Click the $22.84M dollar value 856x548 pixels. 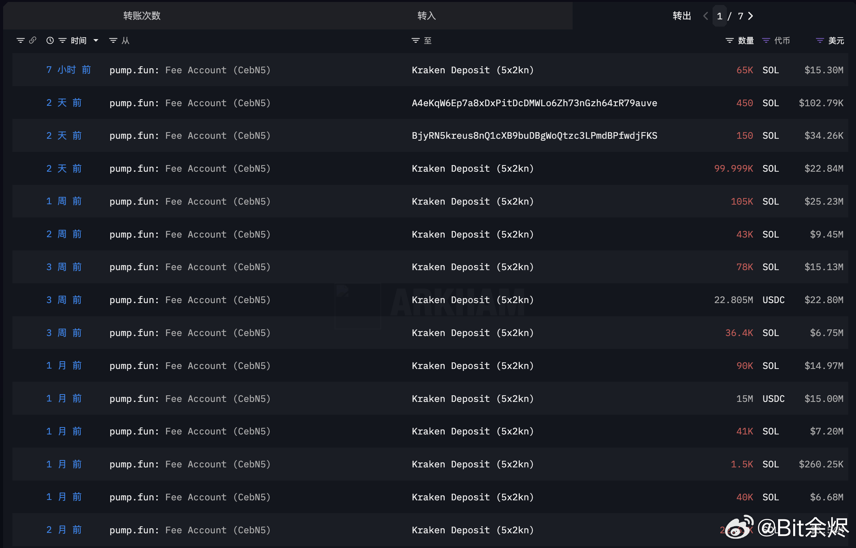(824, 169)
